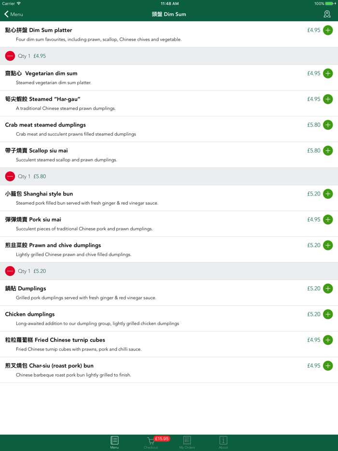Tap the Dumplings item title
Screen dimensions: 338x451
tap(26, 289)
